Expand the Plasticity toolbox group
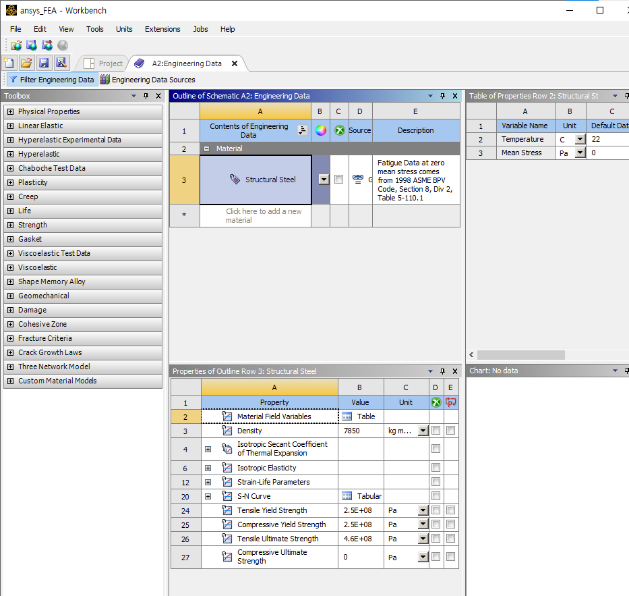The height and width of the screenshot is (596, 629). (10, 183)
